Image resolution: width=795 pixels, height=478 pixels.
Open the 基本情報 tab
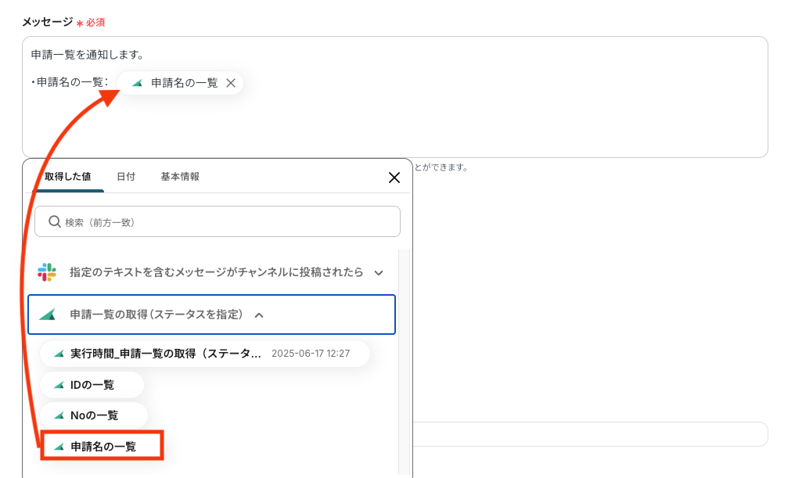point(180,177)
